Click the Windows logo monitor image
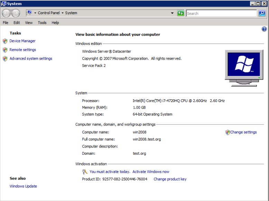269x201 pixels. (244, 68)
